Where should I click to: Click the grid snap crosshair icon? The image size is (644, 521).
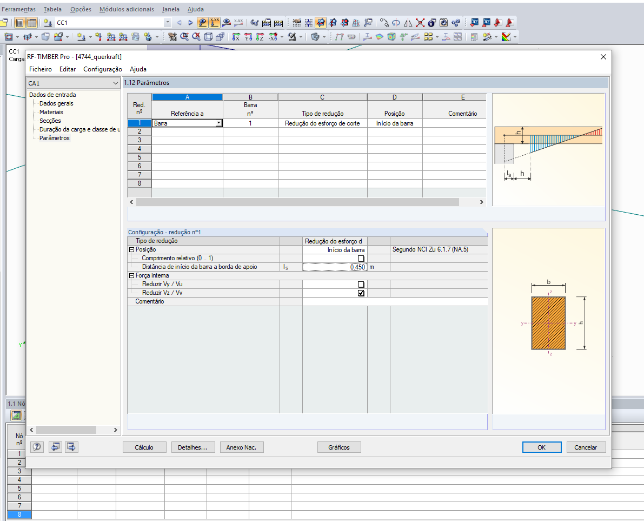(308, 23)
